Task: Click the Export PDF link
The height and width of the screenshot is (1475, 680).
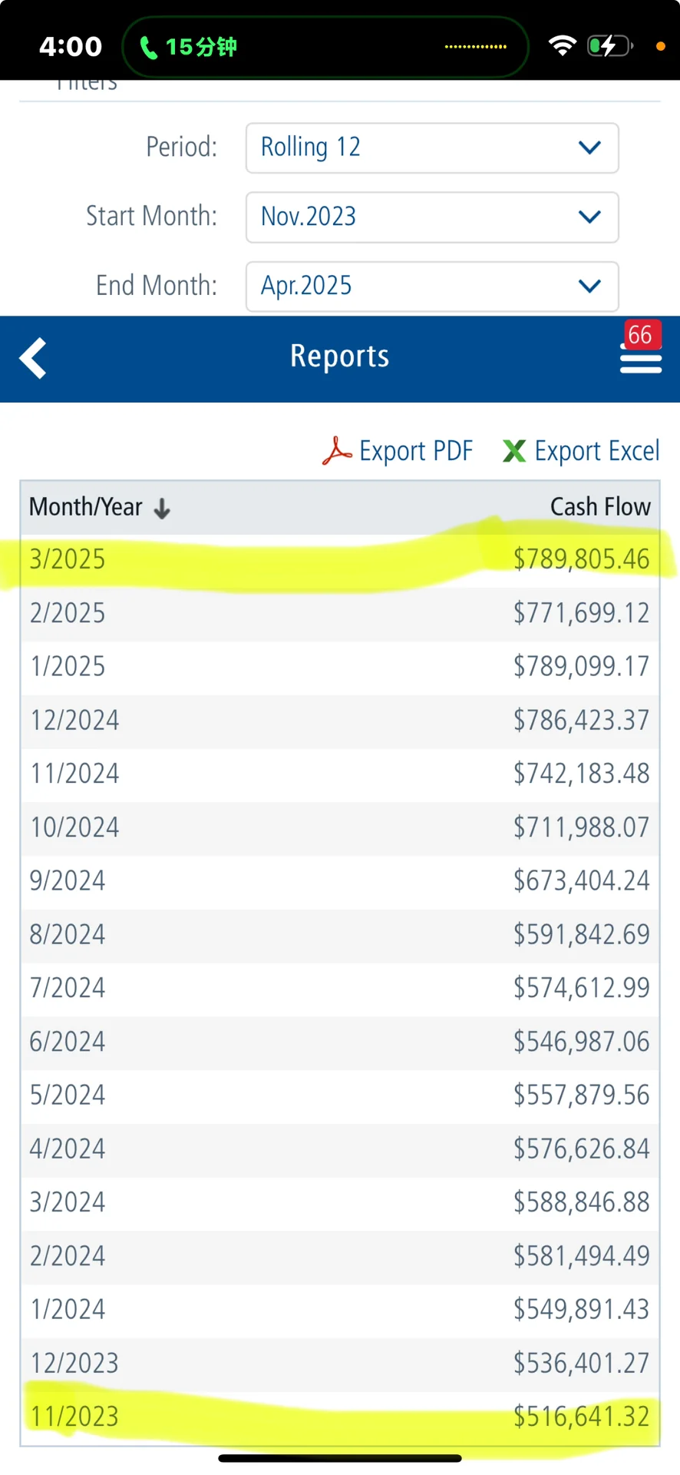Action: click(415, 451)
